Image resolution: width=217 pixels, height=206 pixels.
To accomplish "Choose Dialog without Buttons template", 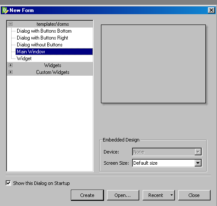I will point(40,45).
